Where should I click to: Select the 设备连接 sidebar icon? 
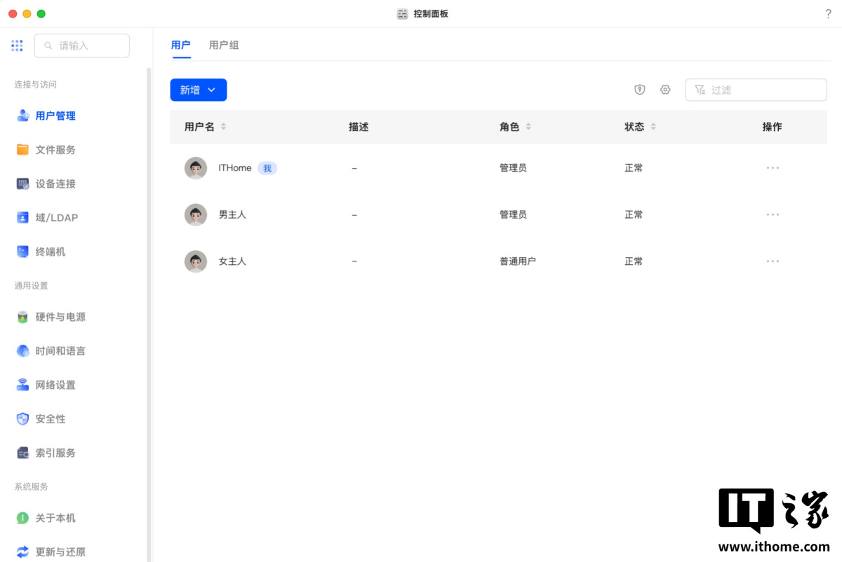click(22, 184)
